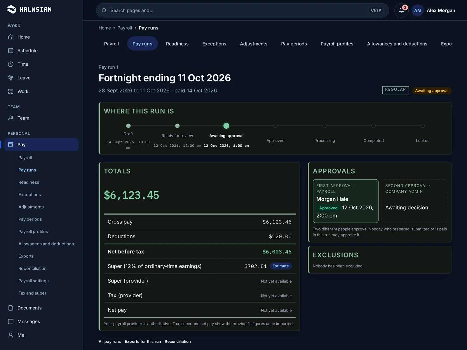467x350 pixels.
Task: Click the Estimate badge on Super row
Action: point(280,266)
